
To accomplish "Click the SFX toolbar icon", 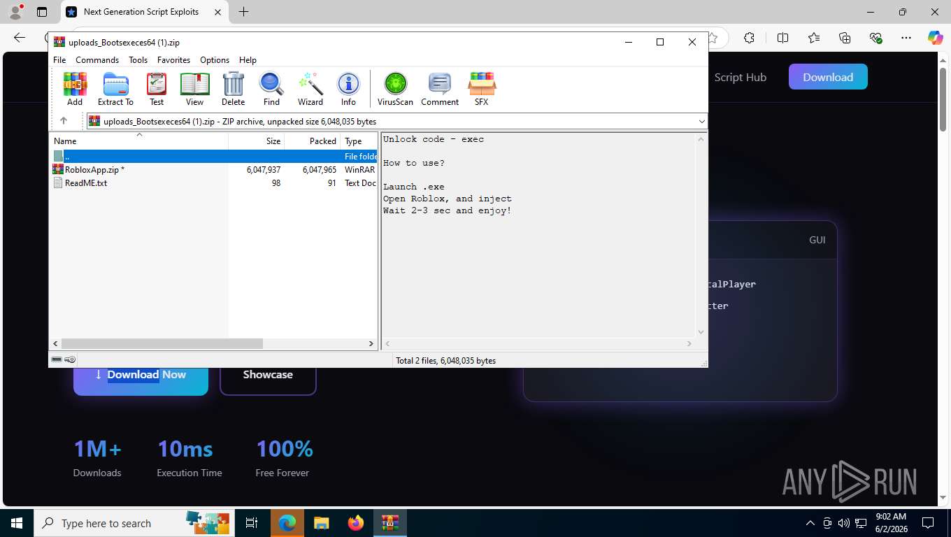I will click(482, 89).
